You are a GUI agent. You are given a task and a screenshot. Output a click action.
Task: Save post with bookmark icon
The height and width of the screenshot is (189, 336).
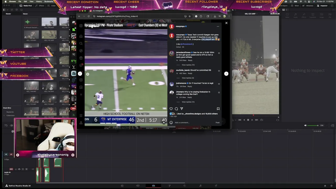[218, 109]
